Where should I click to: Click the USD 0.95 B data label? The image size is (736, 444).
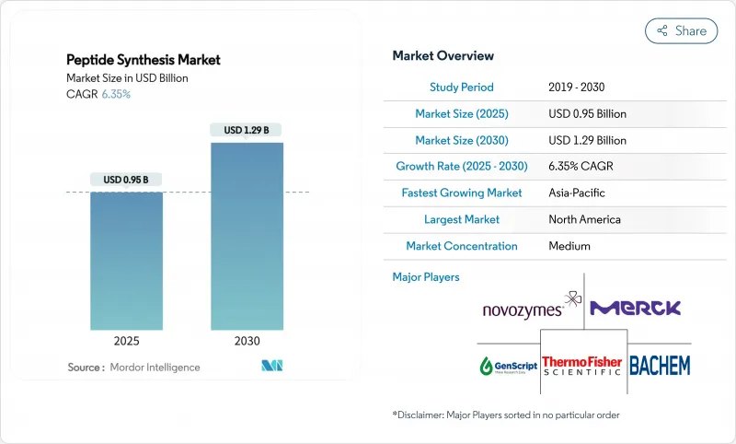(126, 179)
